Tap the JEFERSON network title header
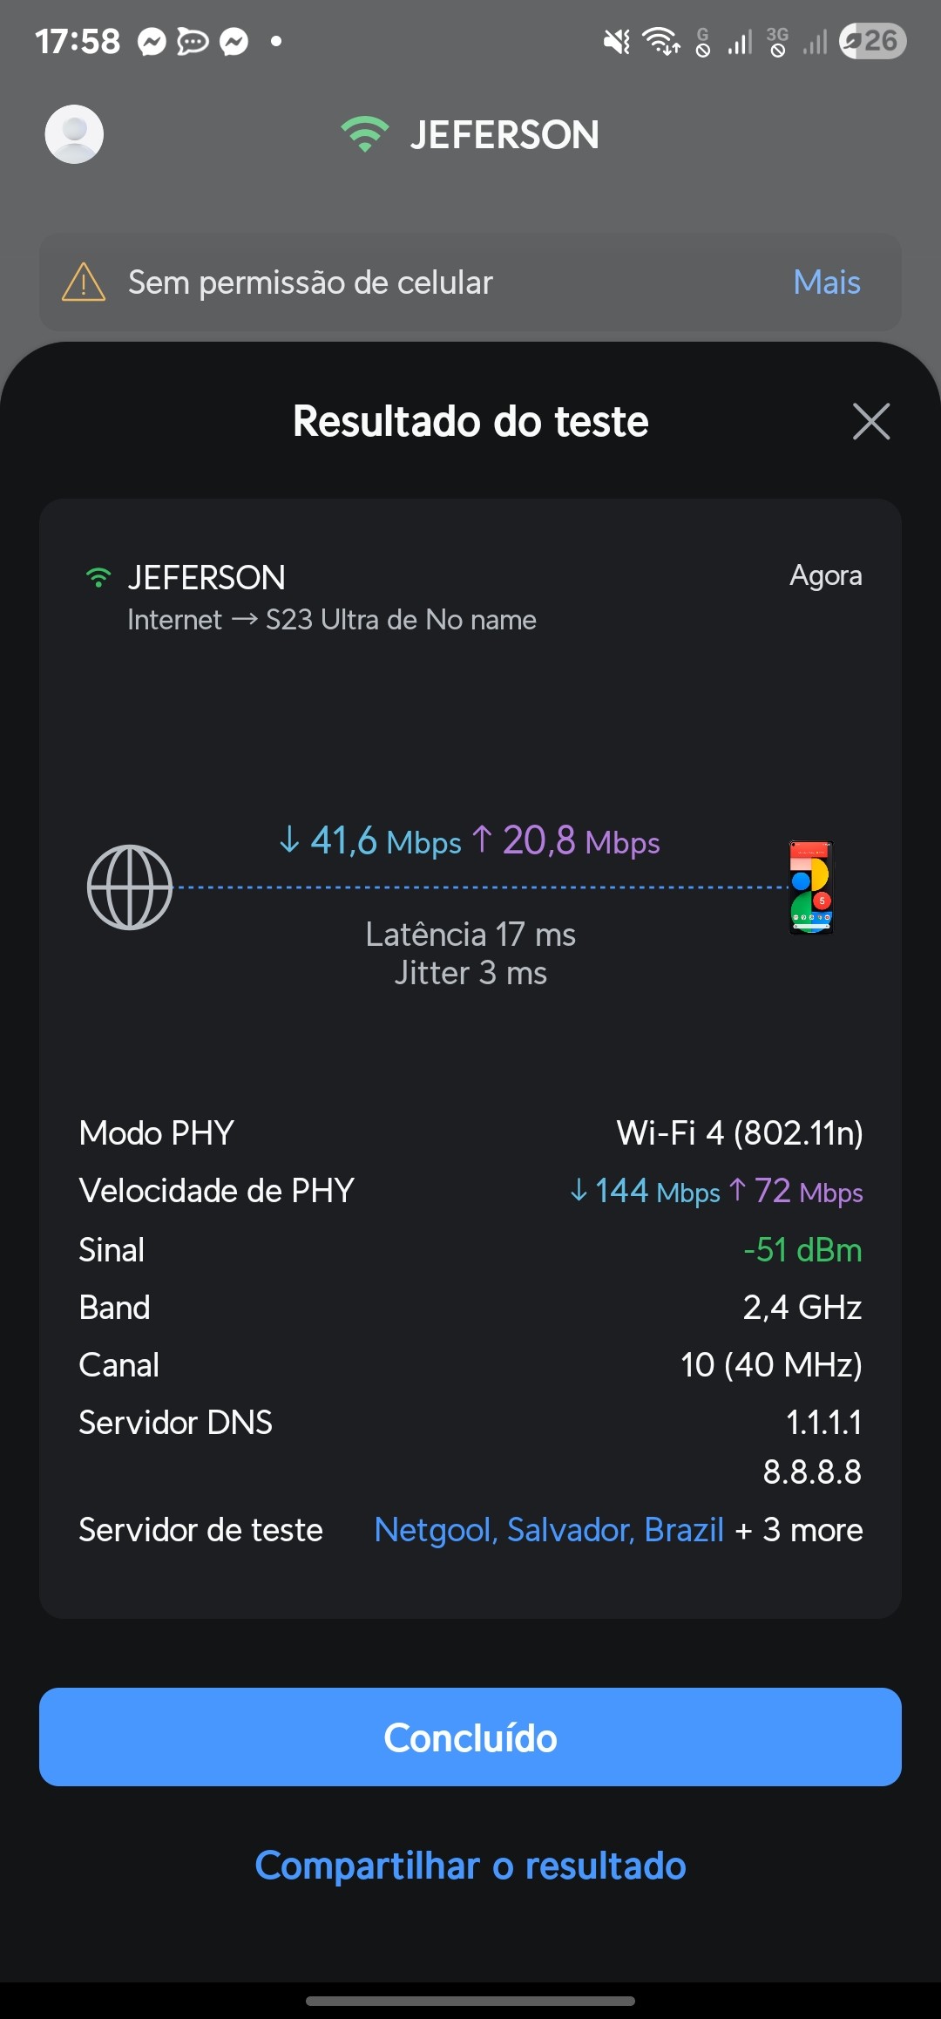The width and height of the screenshot is (941, 2019). point(504,134)
